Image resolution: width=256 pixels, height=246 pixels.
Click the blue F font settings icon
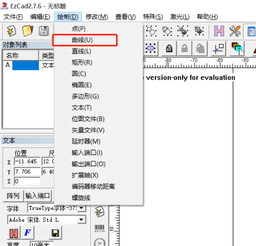28,233
